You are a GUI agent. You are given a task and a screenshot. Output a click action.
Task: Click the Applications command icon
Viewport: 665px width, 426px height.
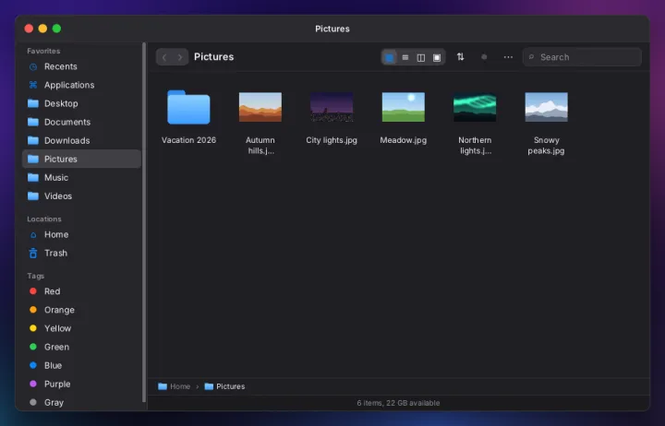[33, 85]
